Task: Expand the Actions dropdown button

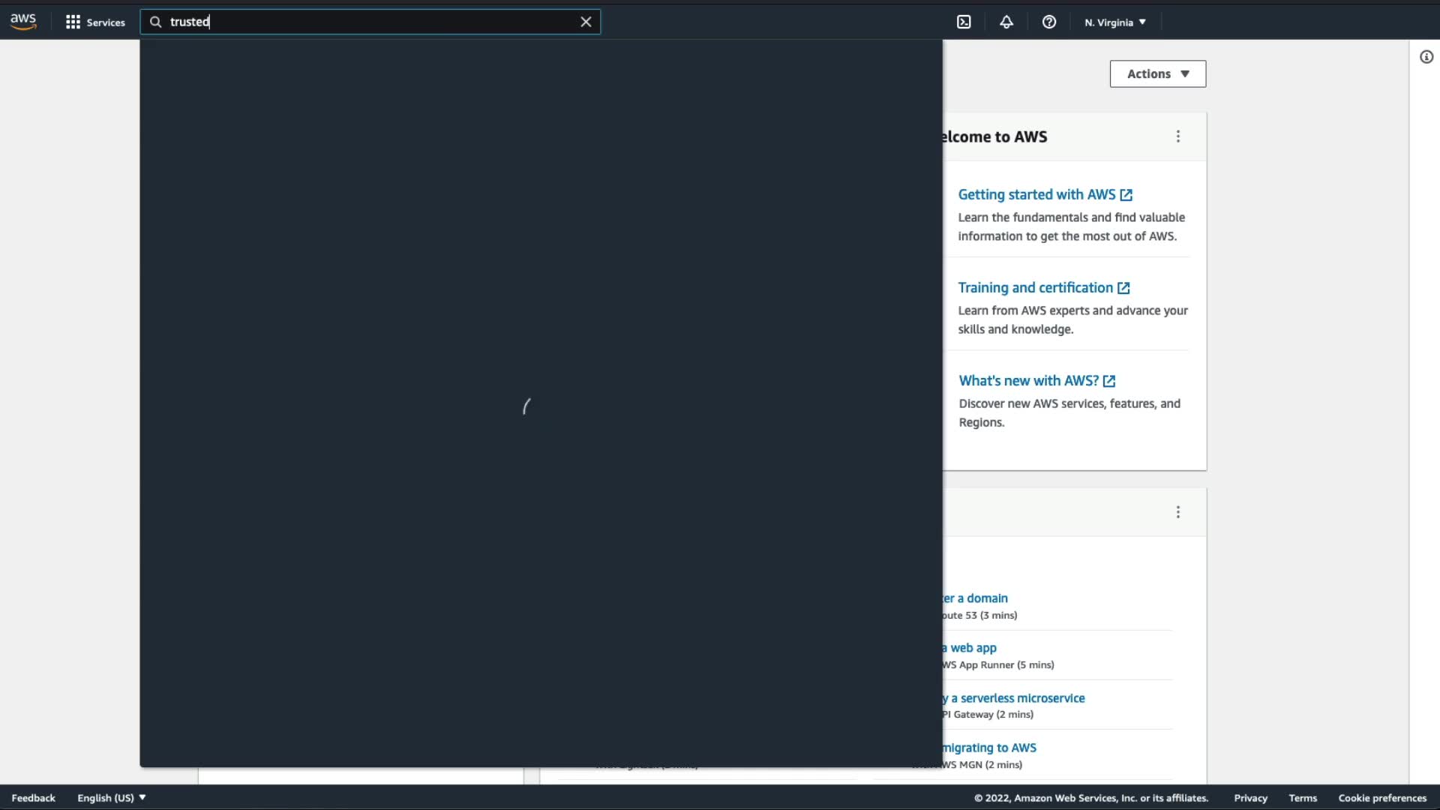Action: 1158,73
